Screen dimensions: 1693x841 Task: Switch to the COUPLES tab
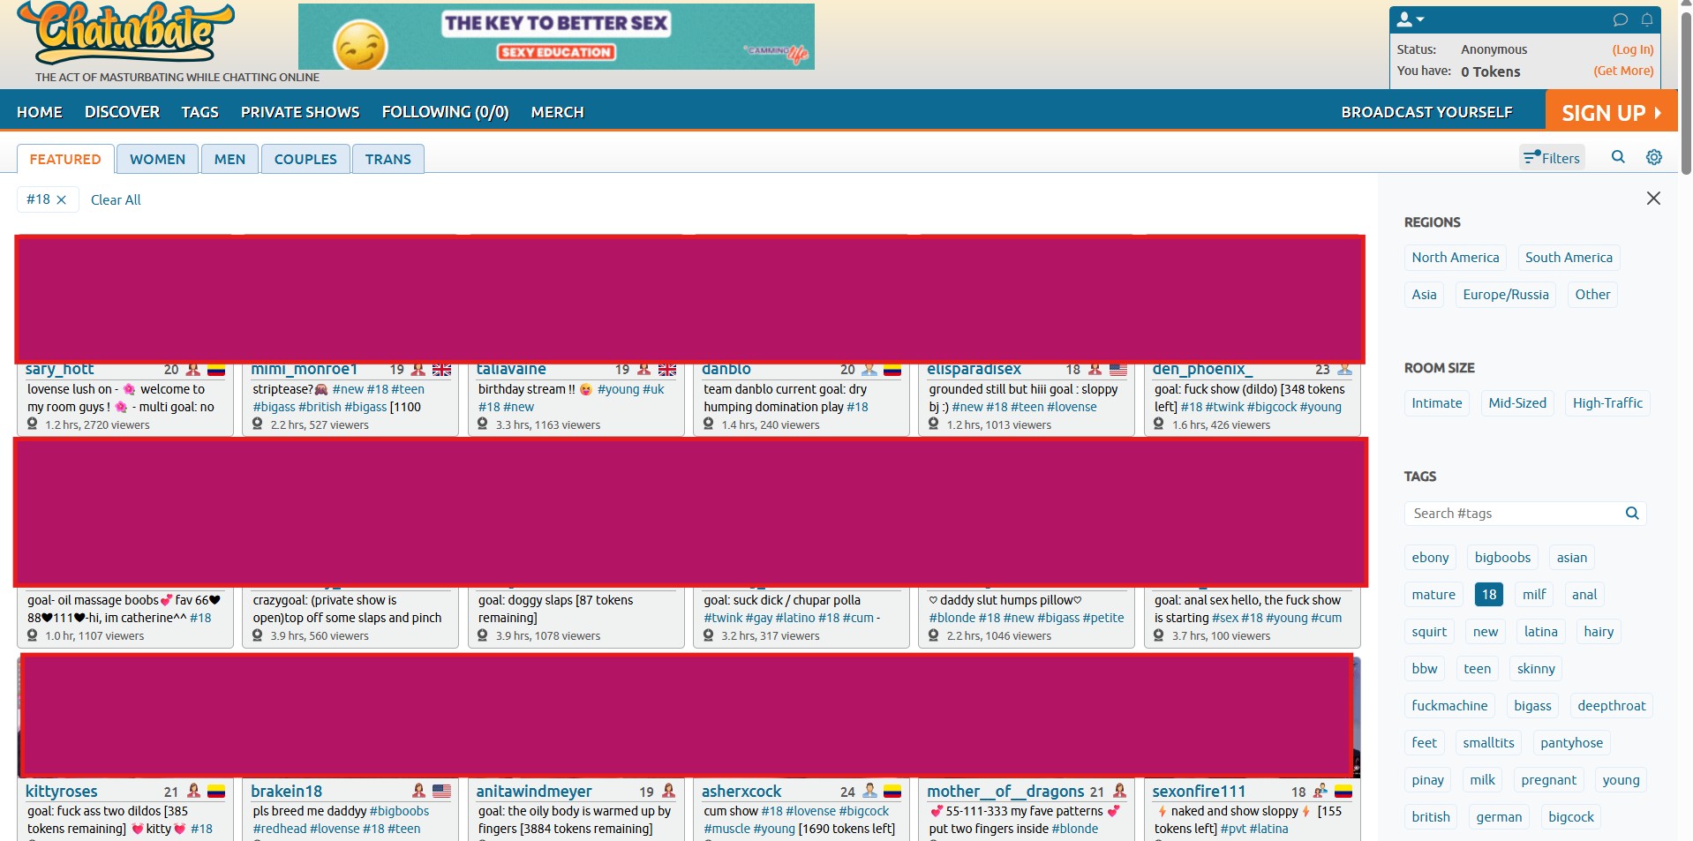305,159
